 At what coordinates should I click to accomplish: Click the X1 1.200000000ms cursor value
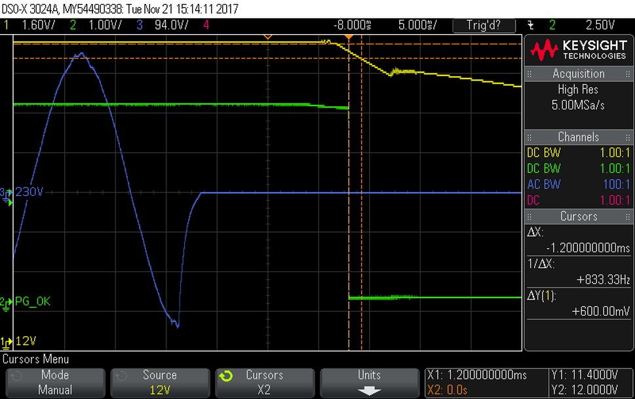point(477,375)
